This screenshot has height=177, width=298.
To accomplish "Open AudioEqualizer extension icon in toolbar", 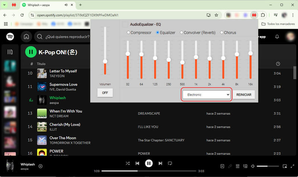I will point(254,15).
